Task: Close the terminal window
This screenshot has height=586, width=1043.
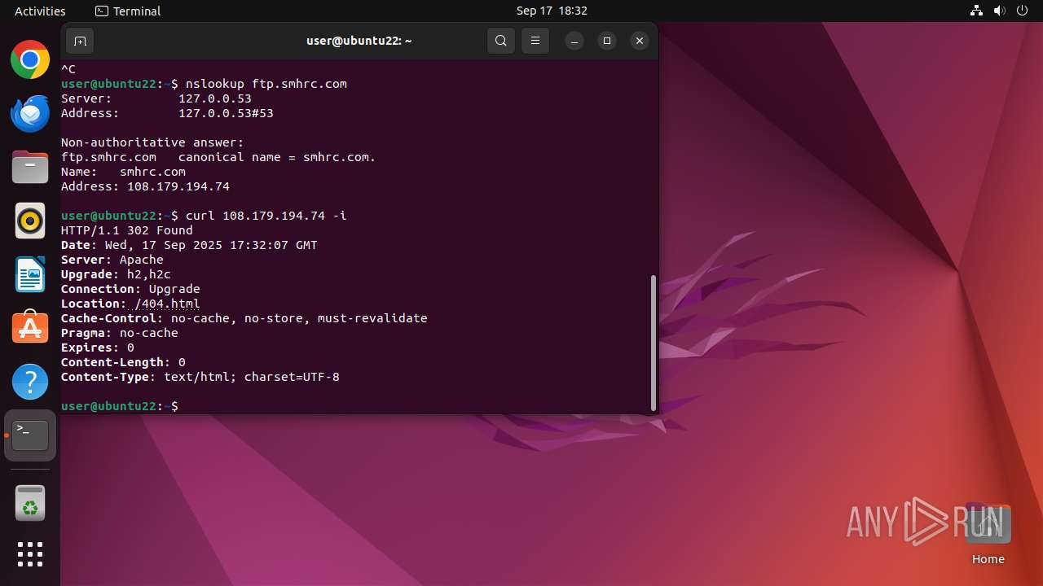Action: 640,41
